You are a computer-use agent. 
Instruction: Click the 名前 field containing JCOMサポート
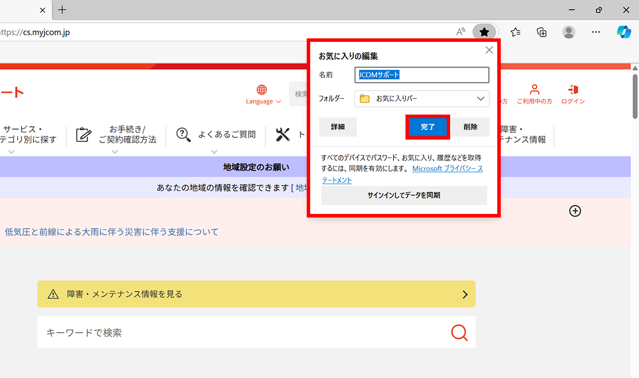[x=422, y=75]
